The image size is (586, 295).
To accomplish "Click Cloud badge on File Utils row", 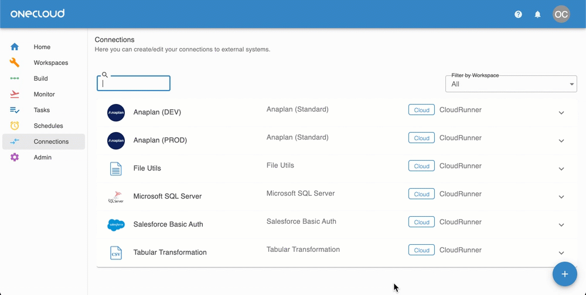I will point(421,166).
